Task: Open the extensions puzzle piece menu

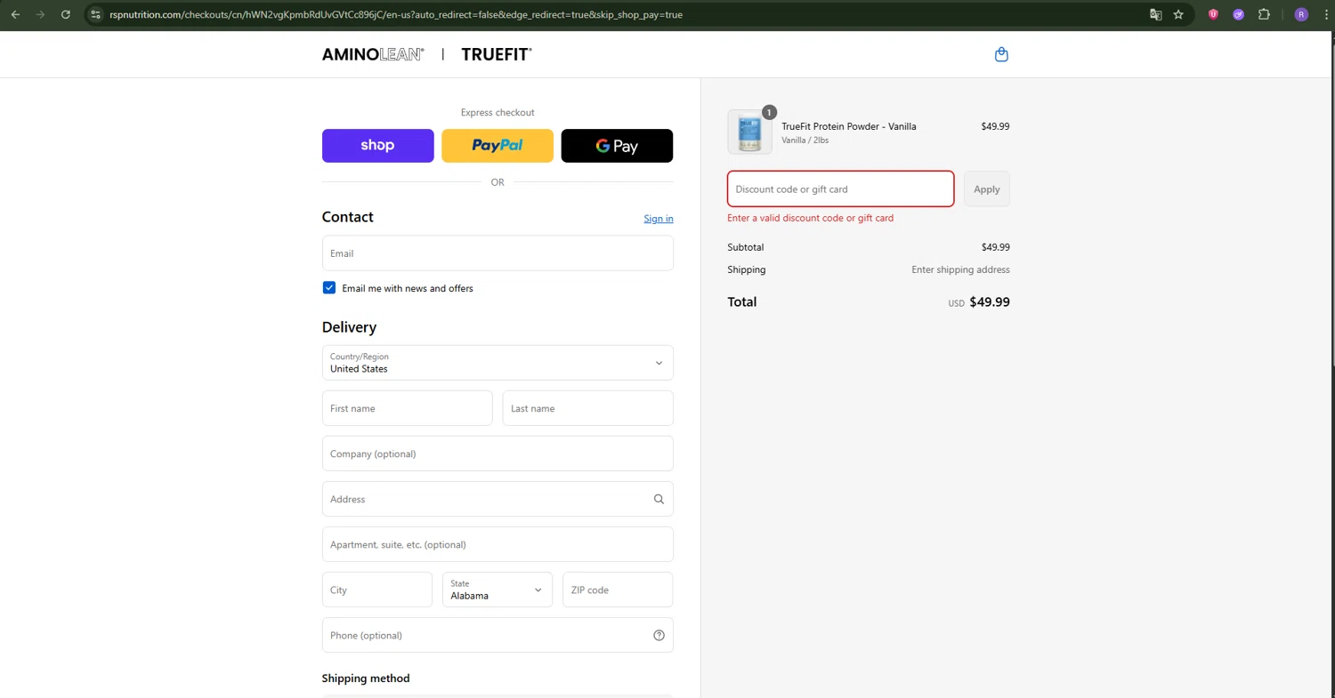Action: [1264, 14]
